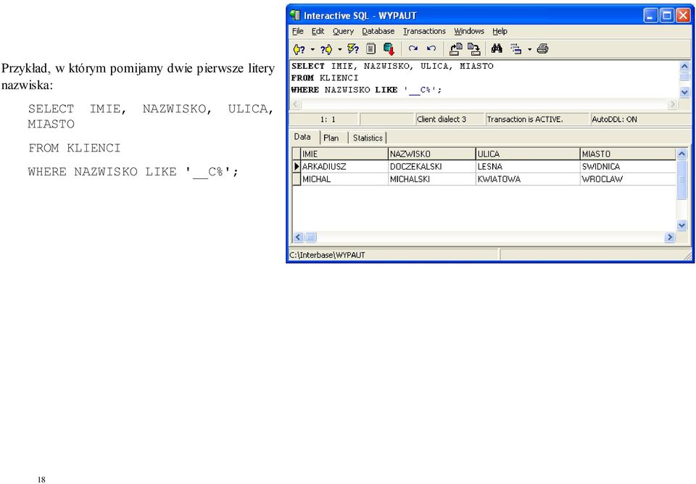Open the Edit menu
This screenshot has height=484, width=696.
[x=318, y=31]
